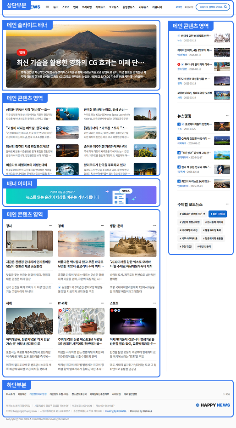The height and width of the screenshot is (428, 236).
Task: Open the more dots next to 경제
Action: [102, 226]
